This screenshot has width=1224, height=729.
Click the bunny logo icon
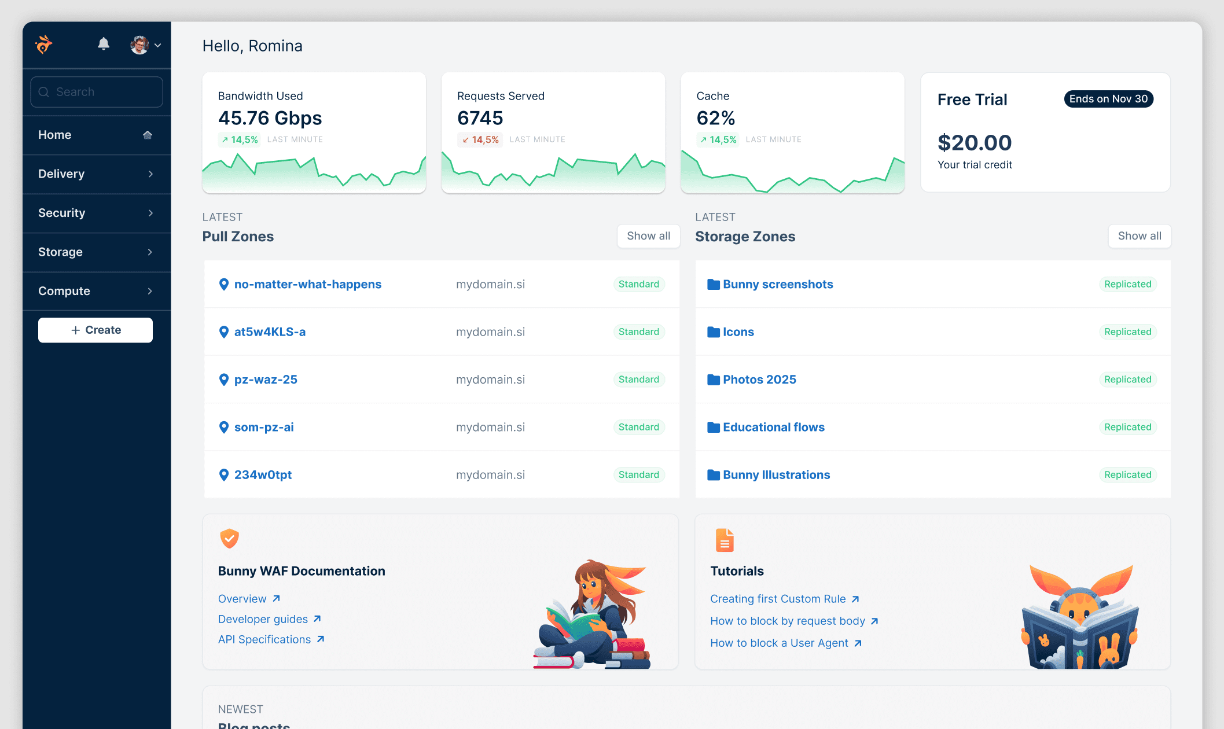[43, 45]
